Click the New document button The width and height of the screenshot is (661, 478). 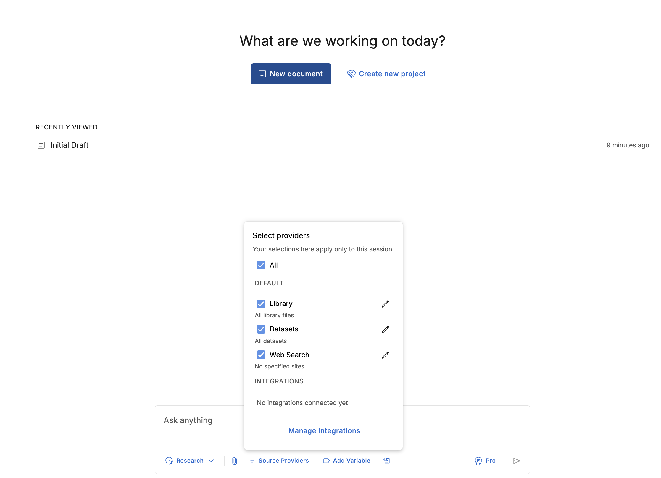[291, 74]
